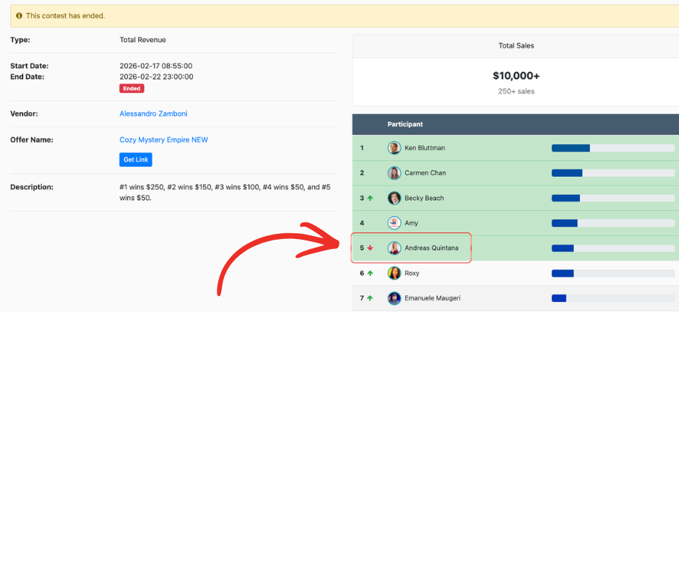Click green up arrow beside rank 3
The width and height of the screenshot is (679, 569).
point(371,198)
